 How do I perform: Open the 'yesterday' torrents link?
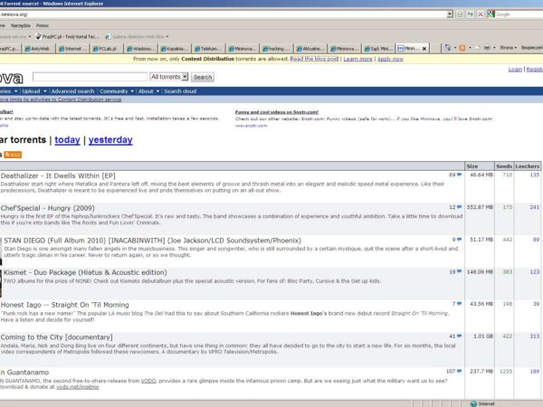[x=110, y=140]
